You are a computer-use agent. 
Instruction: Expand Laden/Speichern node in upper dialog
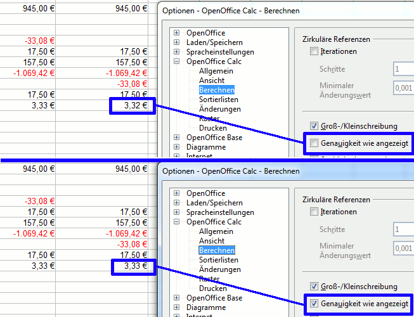(177, 42)
